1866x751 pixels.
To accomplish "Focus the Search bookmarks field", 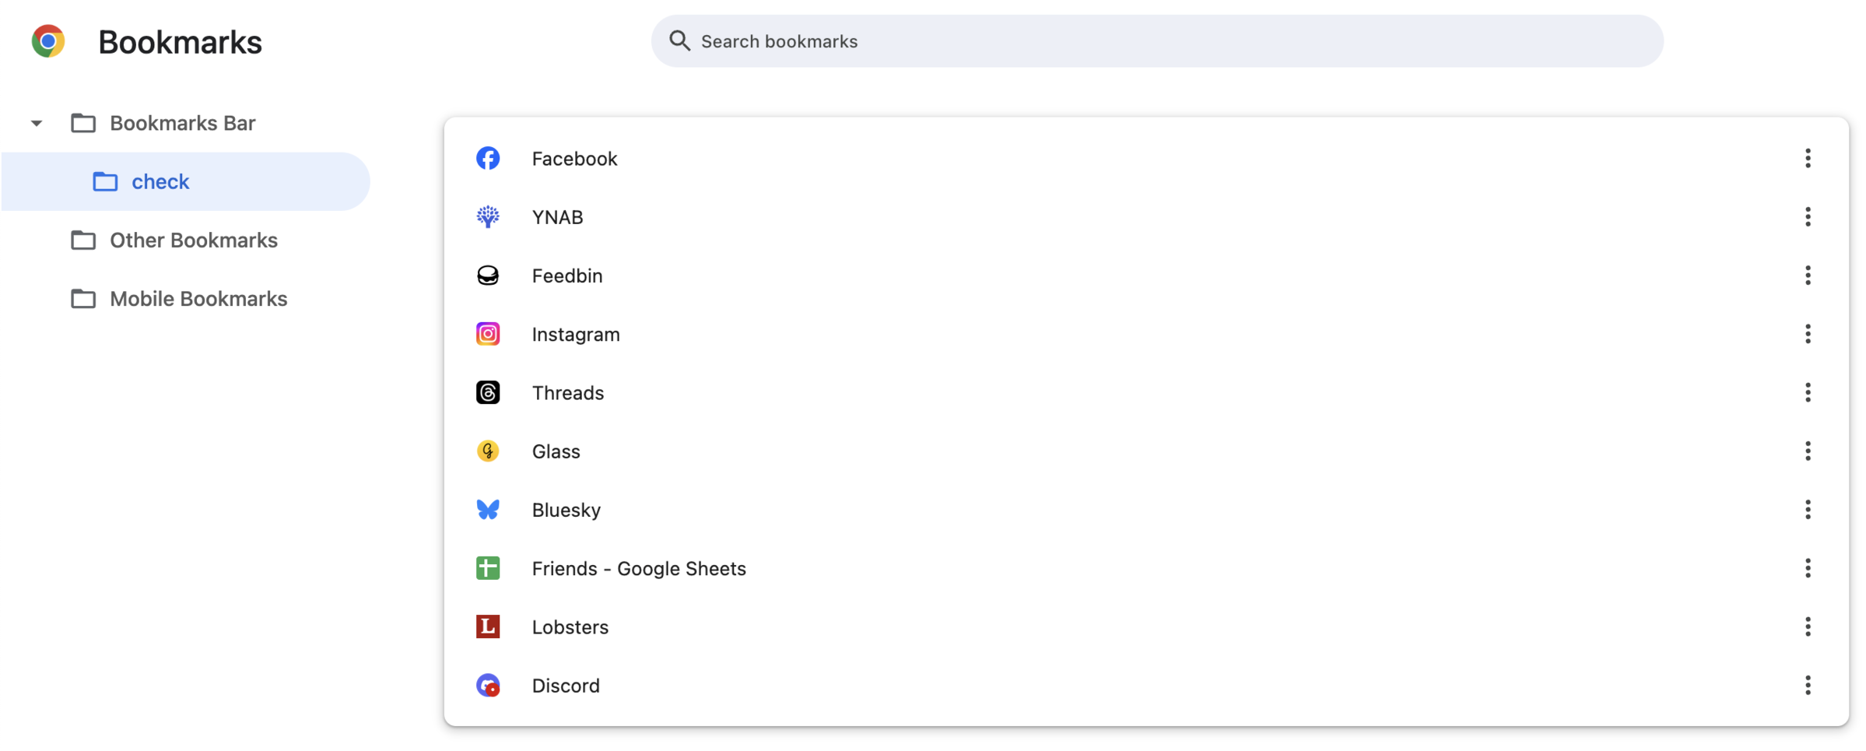I will click(1157, 41).
